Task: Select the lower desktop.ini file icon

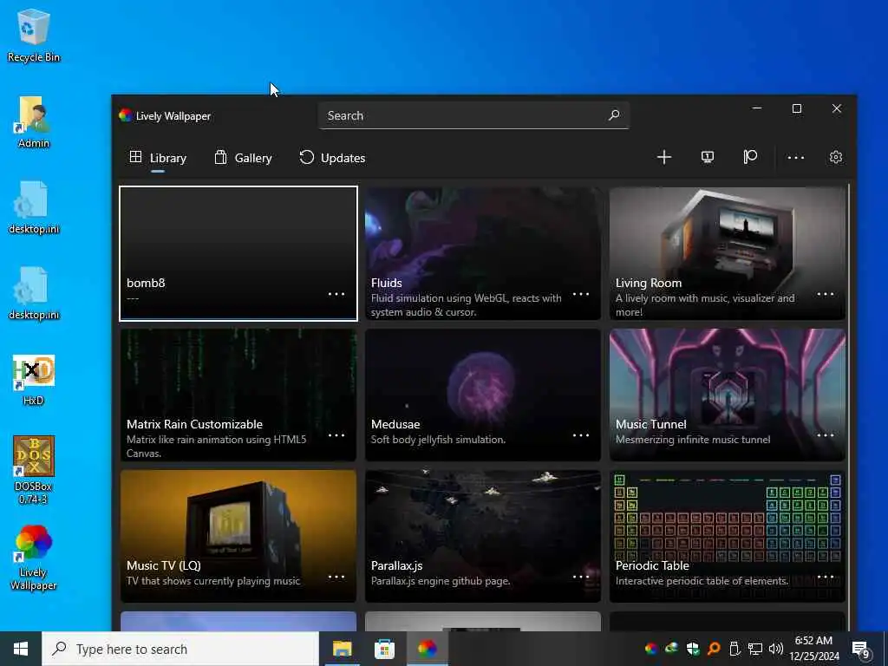Action: tap(34, 294)
